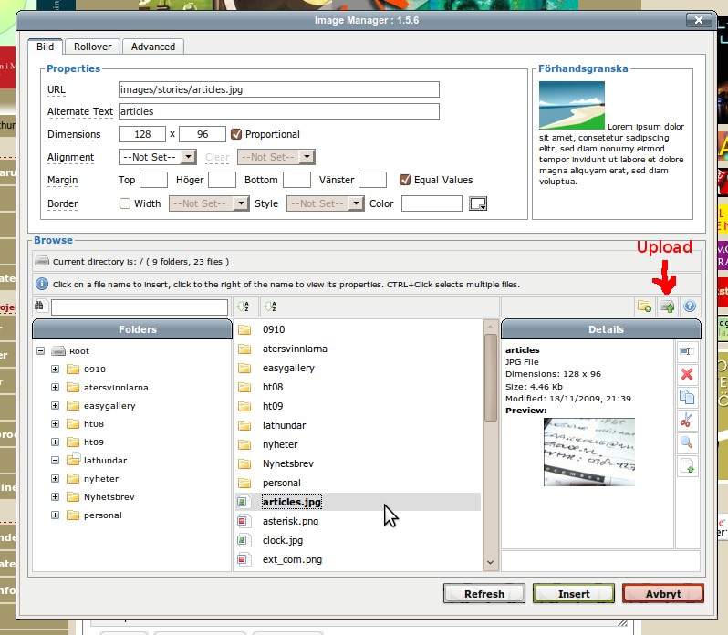Screen dimensions: 728x635
Task: Click the blue info icon in Browse
Action: coord(42,284)
